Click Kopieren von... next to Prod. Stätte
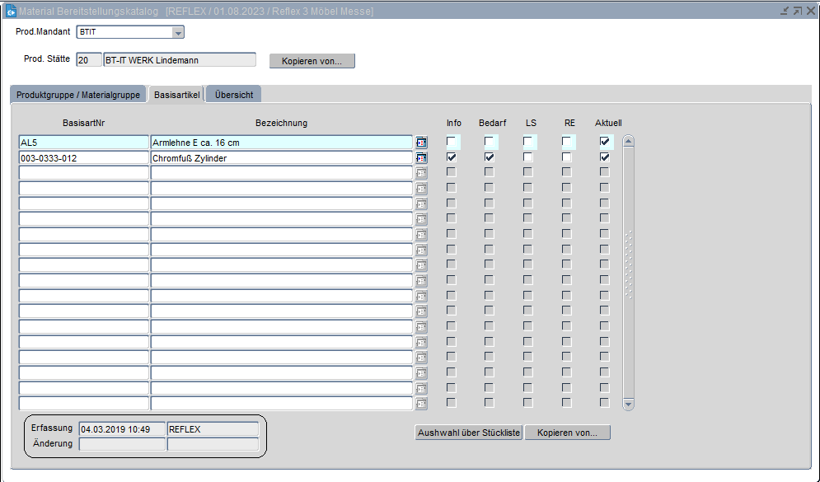820x482 pixels. pyautogui.click(x=312, y=61)
